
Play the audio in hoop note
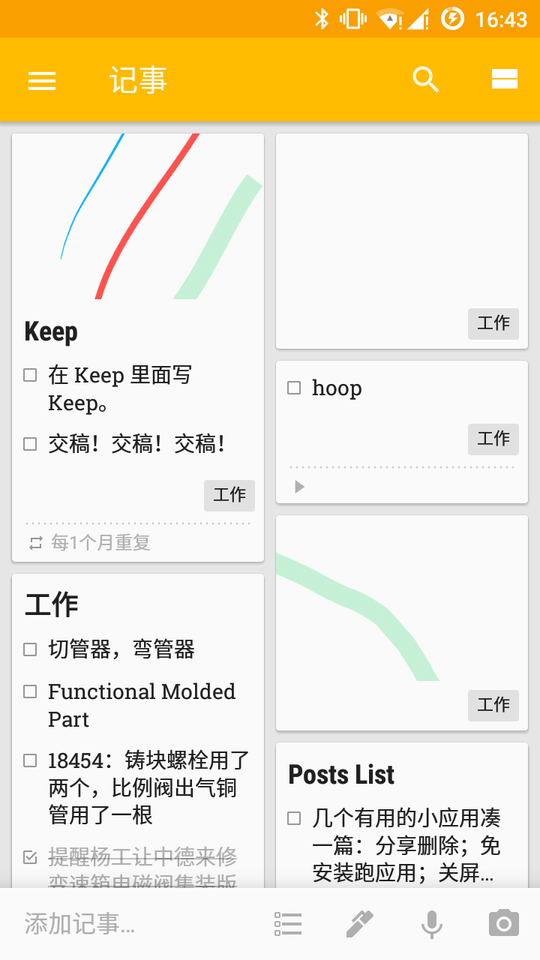click(x=300, y=487)
